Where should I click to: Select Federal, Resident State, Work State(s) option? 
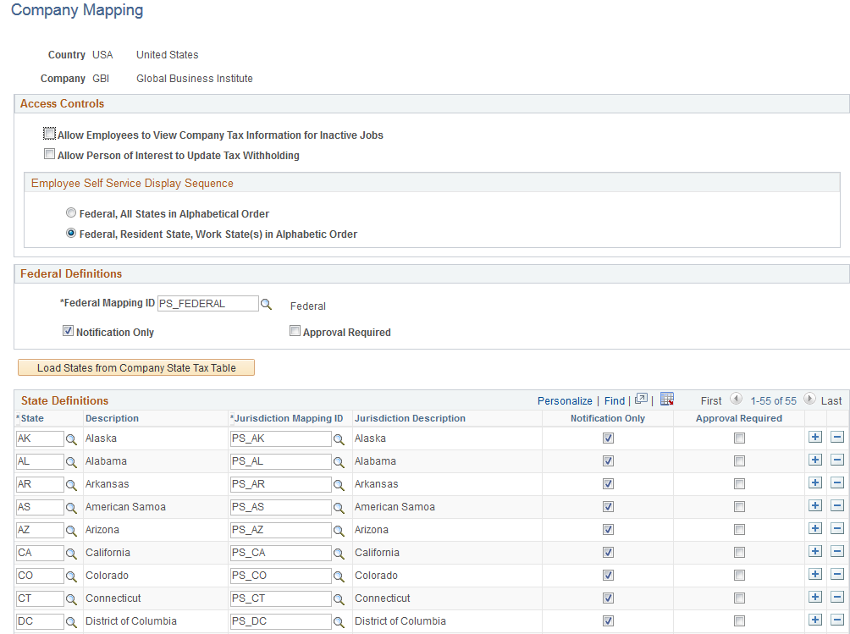(71, 233)
